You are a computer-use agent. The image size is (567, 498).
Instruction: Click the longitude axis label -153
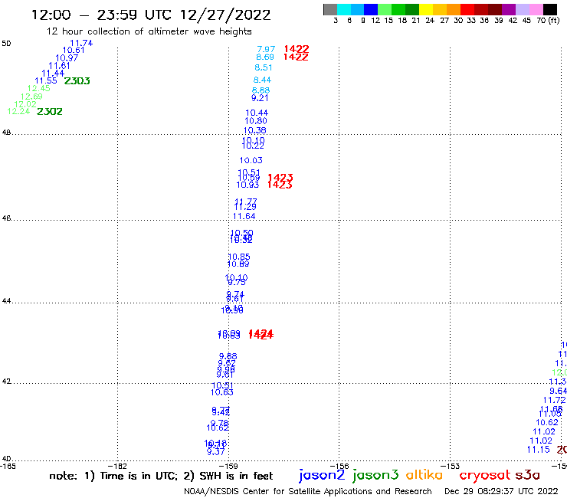point(451,466)
